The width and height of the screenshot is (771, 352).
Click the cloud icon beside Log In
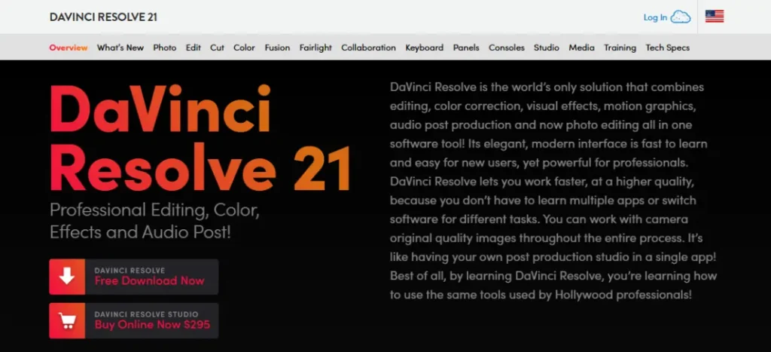click(x=681, y=17)
